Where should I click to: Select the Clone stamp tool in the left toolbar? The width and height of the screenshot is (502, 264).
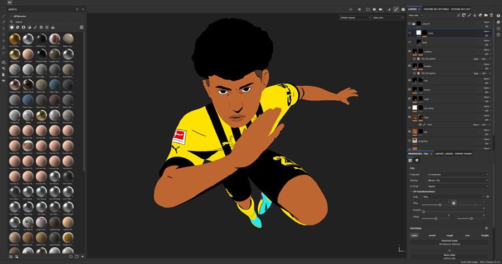tap(3, 47)
